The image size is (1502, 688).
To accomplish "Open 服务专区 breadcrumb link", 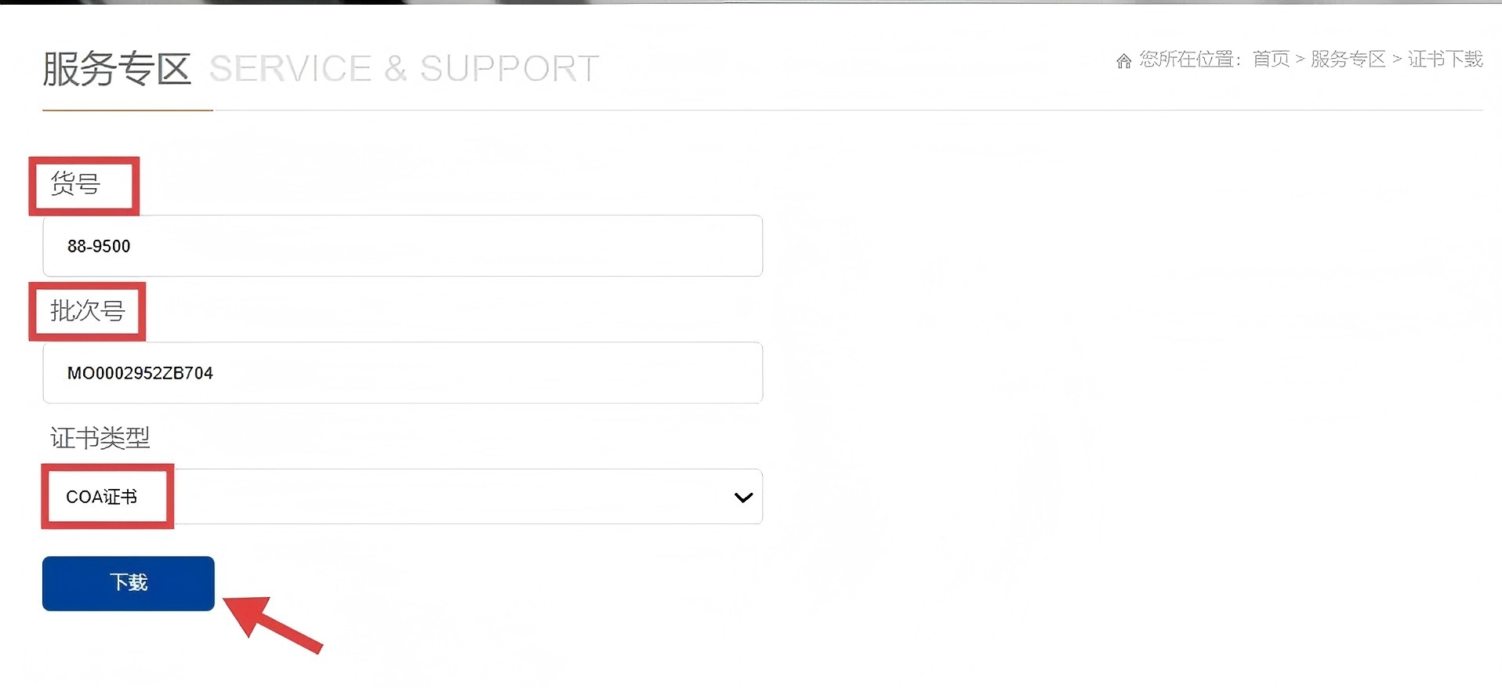I will tap(1348, 59).
